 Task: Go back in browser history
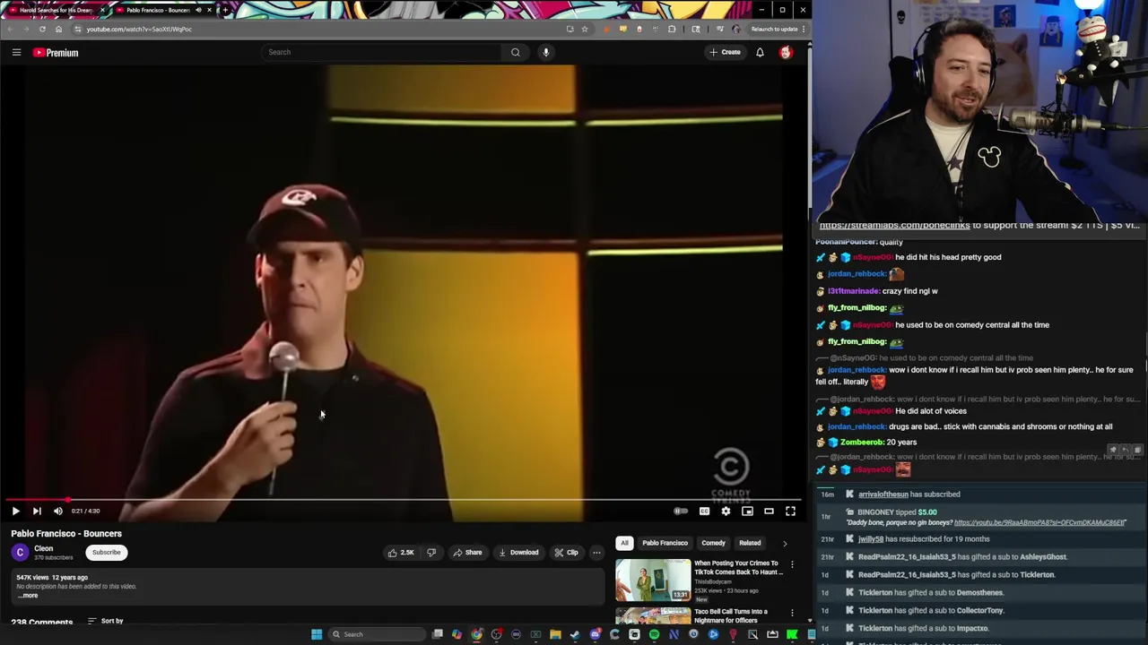click(10, 29)
